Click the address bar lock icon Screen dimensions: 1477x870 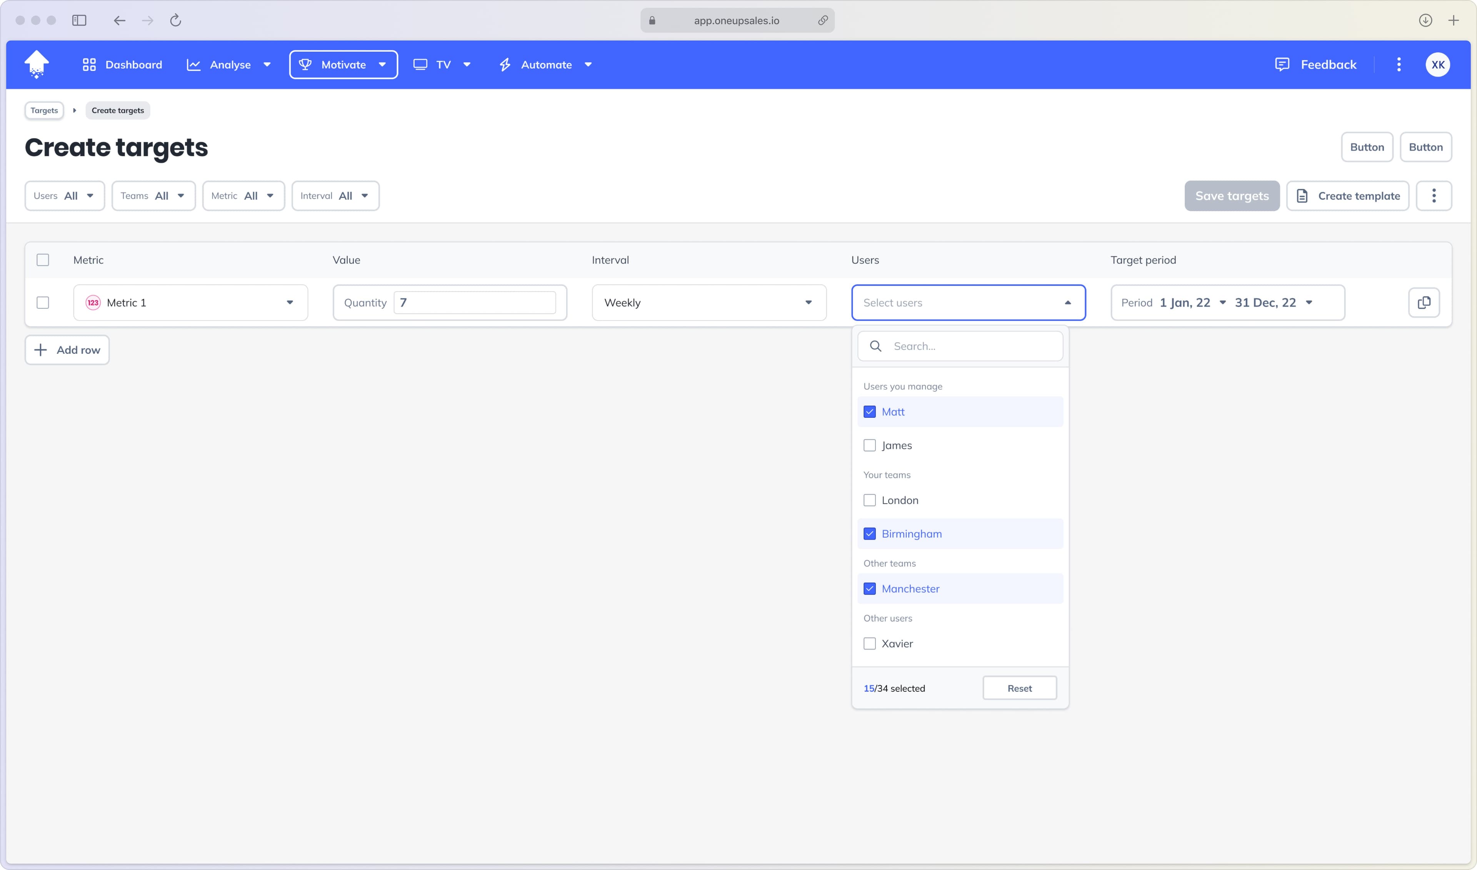652,20
